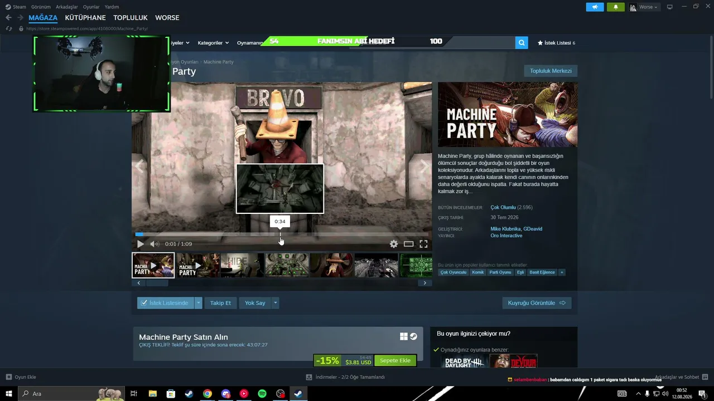Image resolution: width=714 pixels, height=401 pixels.
Task: Open the announcements megaphone icon
Action: (x=595, y=7)
